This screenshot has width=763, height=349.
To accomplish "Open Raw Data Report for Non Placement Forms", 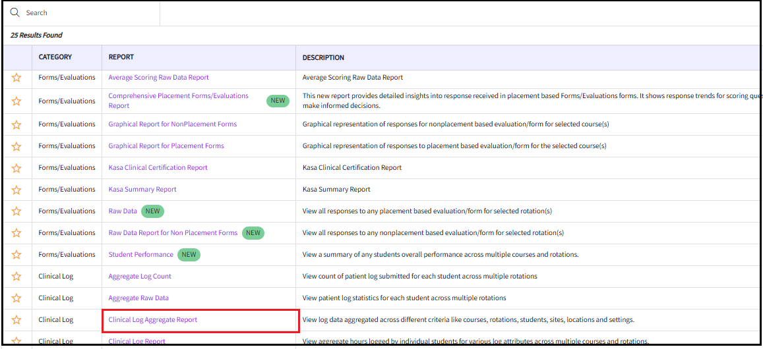I will [173, 233].
